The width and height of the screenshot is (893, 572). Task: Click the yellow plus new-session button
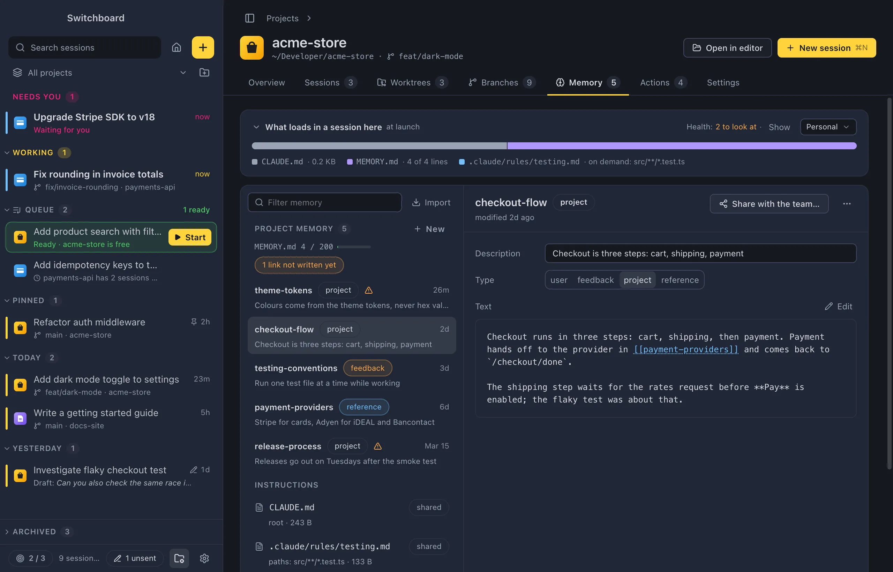[203, 47]
